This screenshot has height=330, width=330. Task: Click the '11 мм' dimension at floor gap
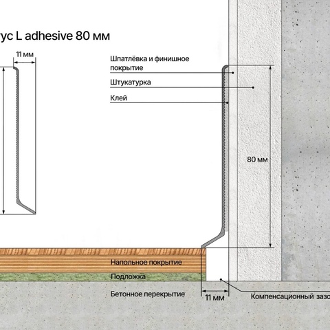(x=214, y=298)
